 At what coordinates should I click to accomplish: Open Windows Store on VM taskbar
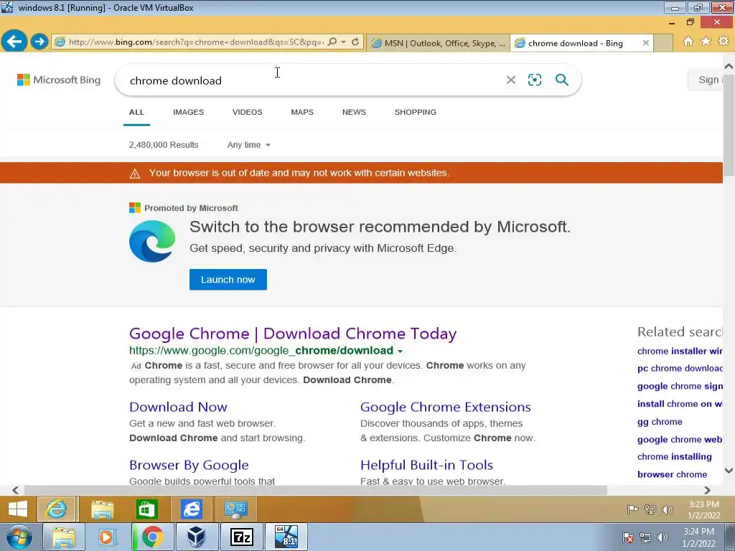146,509
